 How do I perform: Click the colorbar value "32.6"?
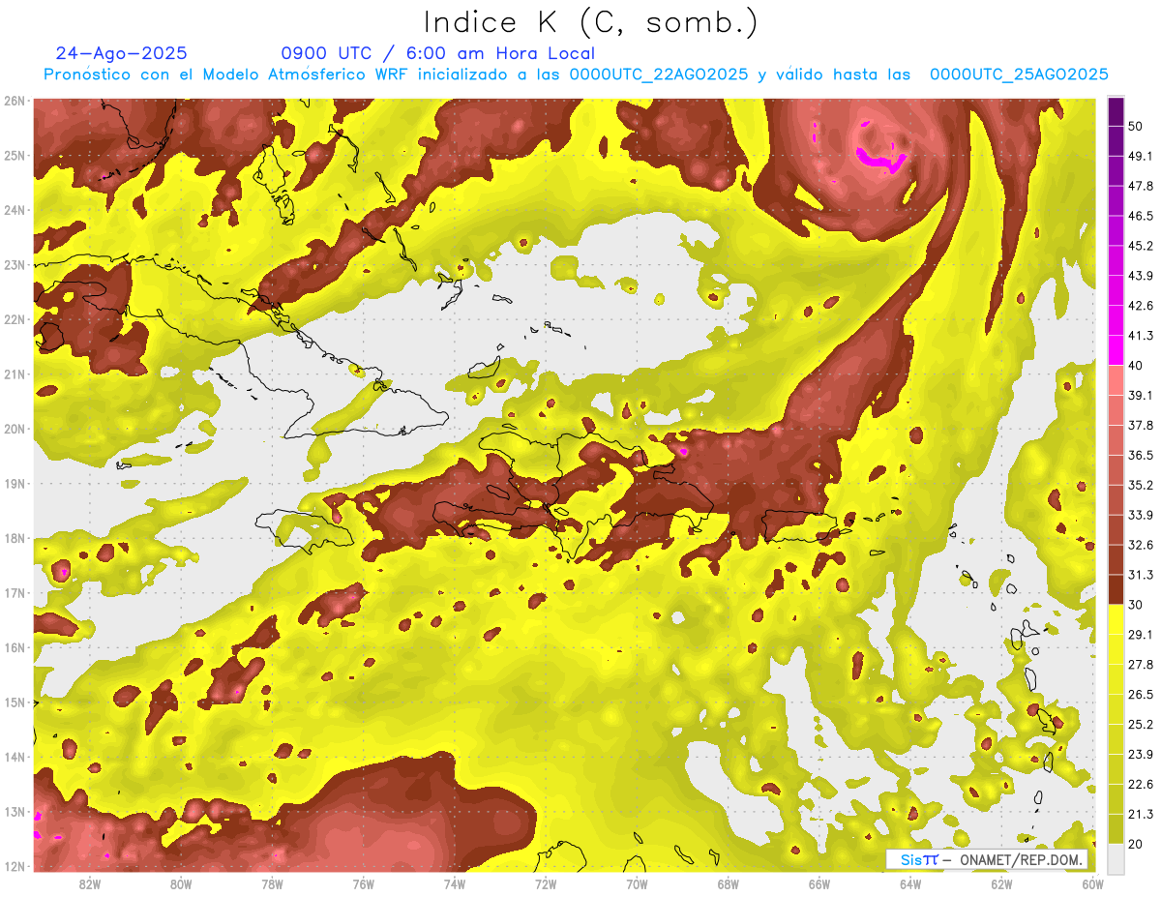click(1141, 545)
